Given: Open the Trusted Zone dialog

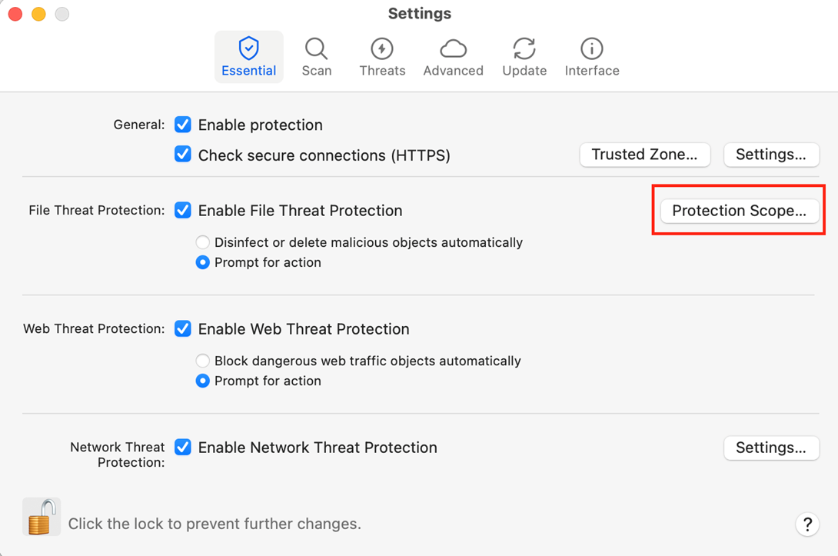Looking at the screenshot, I should [x=644, y=155].
